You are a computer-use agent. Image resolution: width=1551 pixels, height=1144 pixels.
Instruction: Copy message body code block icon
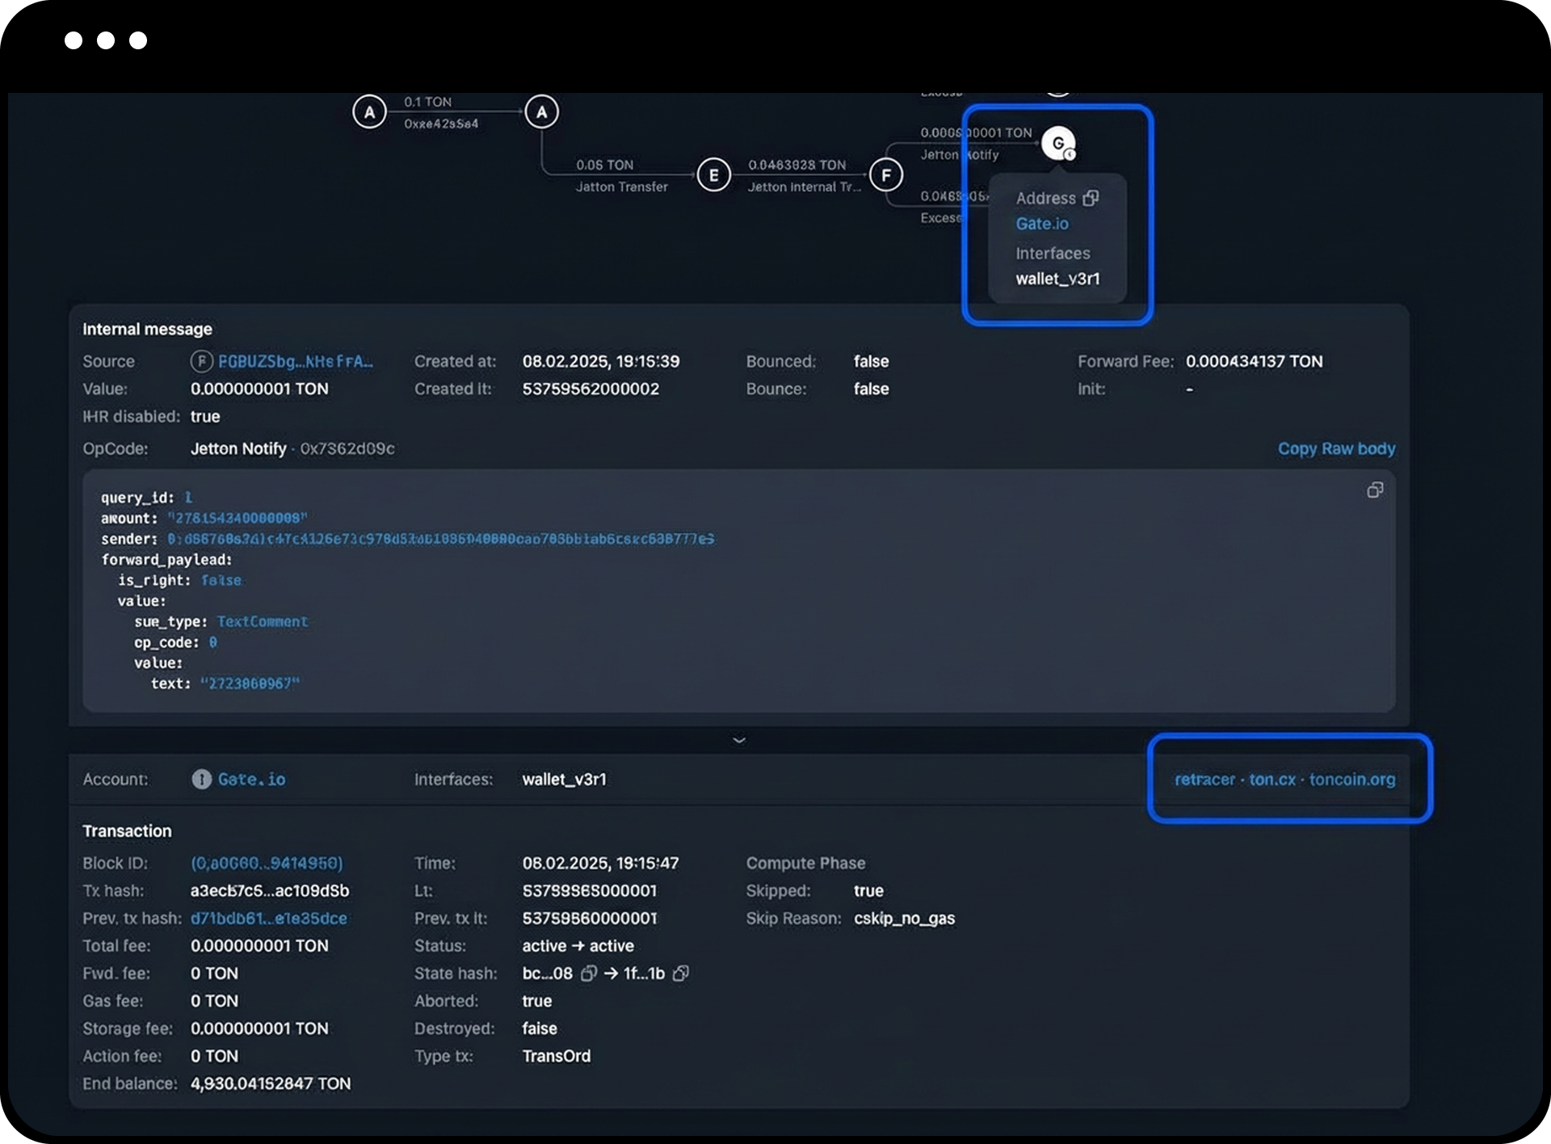(1374, 490)
